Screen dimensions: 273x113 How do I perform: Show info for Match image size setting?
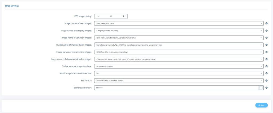click(266, 73)
